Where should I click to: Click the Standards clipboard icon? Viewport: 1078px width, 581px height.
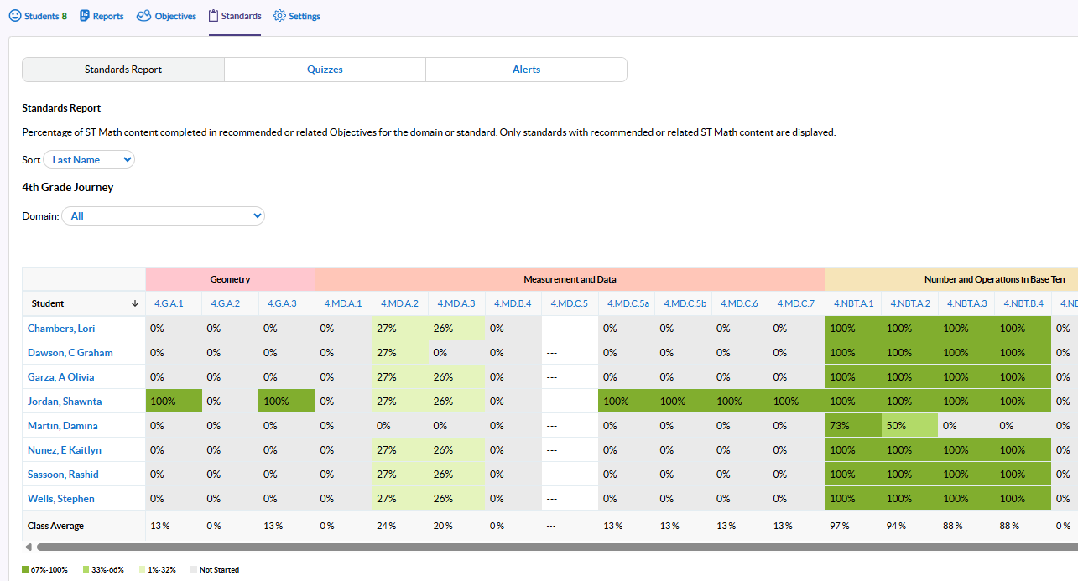pyautogui.click(x=214, y=16)
